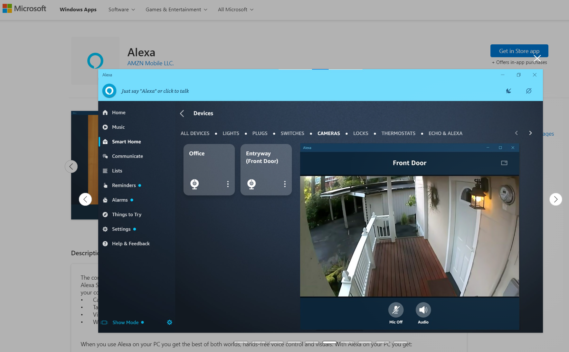
Task: Click the Get in Store app button
Action: click(519, 51)
